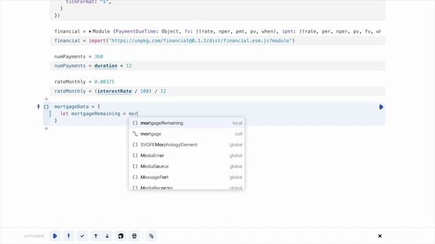Click the financial import URL string

coord(200,41)
